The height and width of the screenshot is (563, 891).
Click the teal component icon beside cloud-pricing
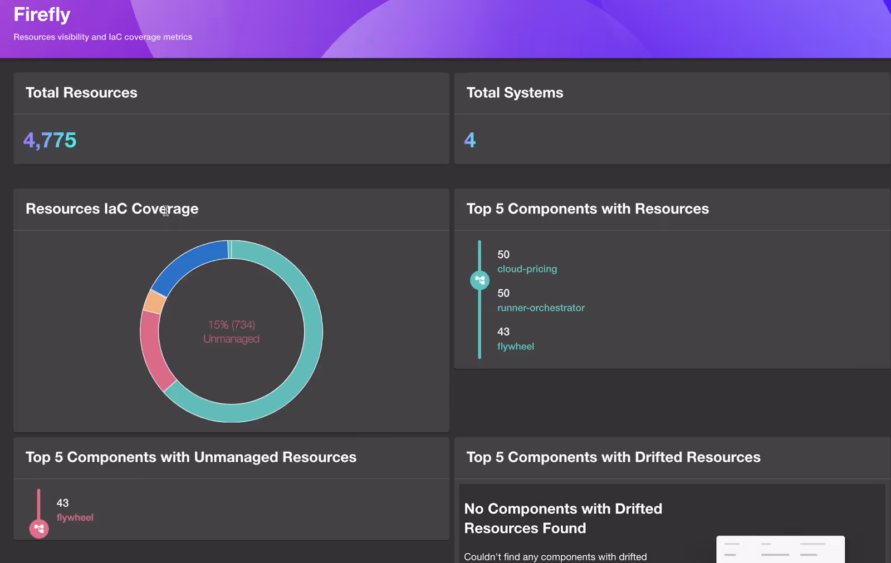point(479,280)
